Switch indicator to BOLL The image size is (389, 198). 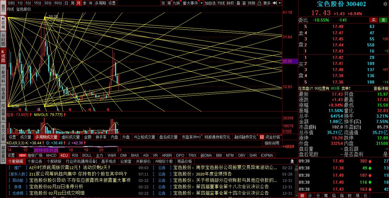pos(87,155)
